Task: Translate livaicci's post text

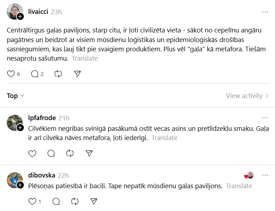Action: pyautogui.click(x=85, y=58)
